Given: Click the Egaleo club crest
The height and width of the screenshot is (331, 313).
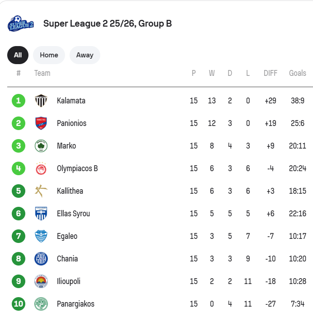Looking at the screenshot, I should pyautogui.click(x=41, y=236).
